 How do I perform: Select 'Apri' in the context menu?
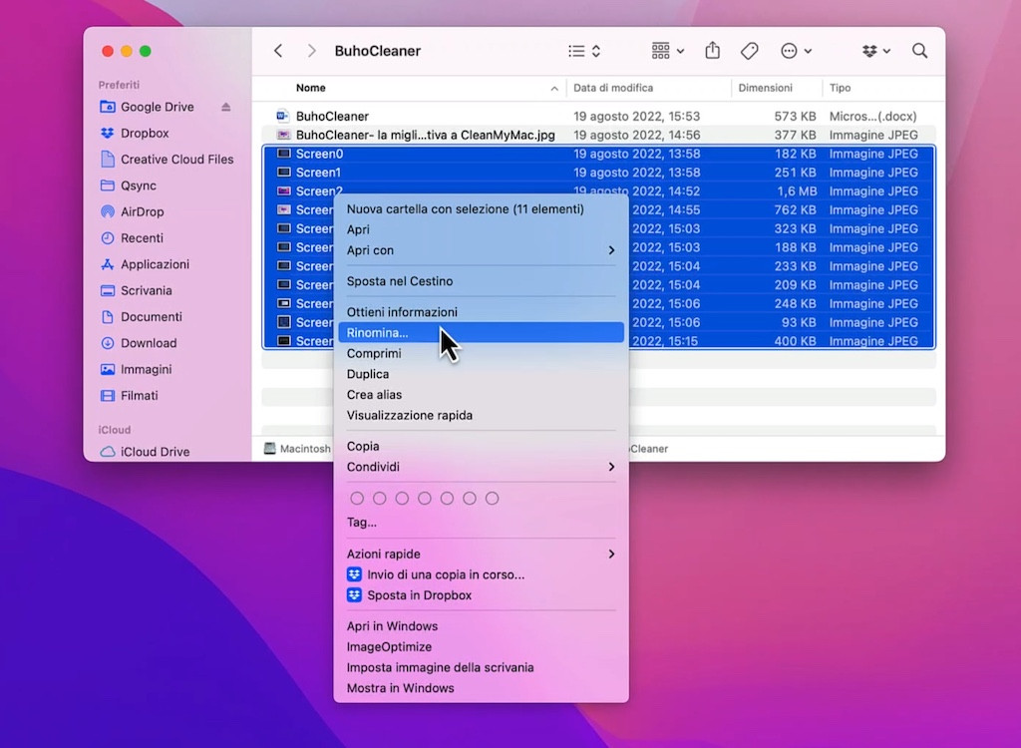(481, 229)
